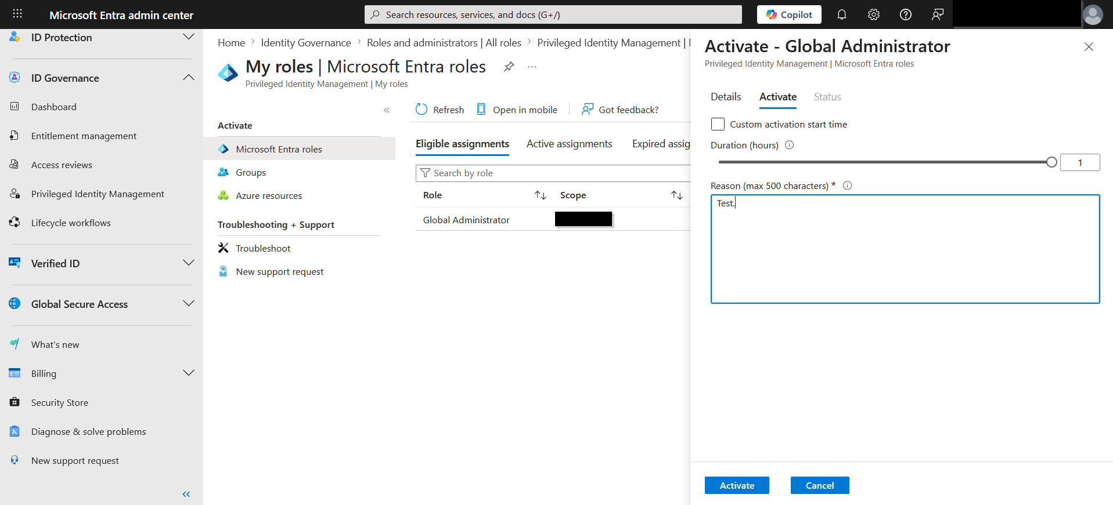This screenshot has width=1113, height=505.
Task: Expand the ID Protection section
Action: coord(189,37)
